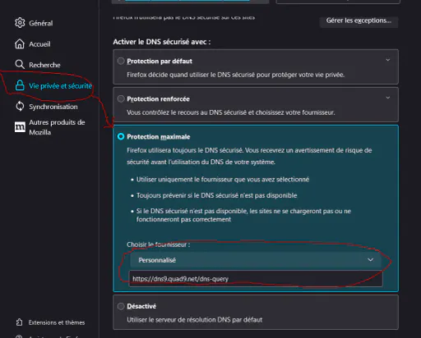Viewport: 421px width, 338px height.
Task: Choose the Désactivé radio option
Action: (121, 306)
